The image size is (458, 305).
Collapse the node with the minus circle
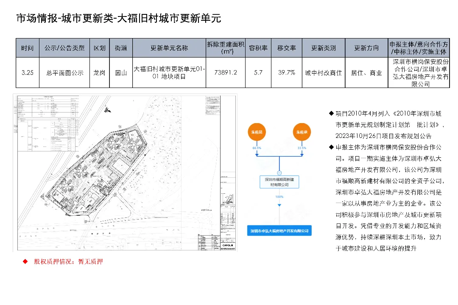tap(279, 173)
